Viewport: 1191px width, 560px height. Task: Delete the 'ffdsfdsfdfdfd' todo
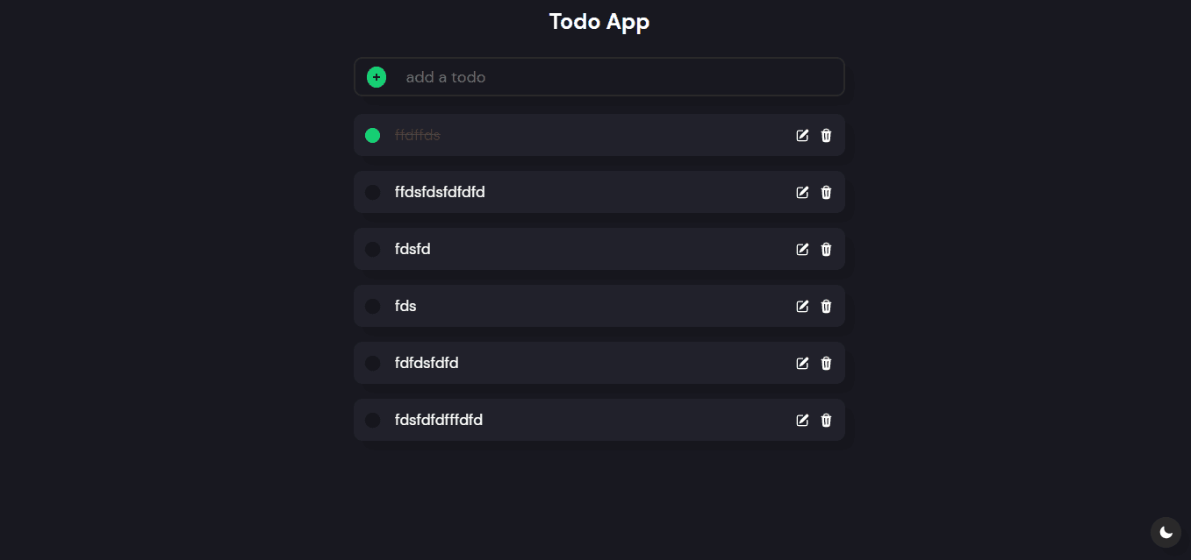click(x=826, y=192)
